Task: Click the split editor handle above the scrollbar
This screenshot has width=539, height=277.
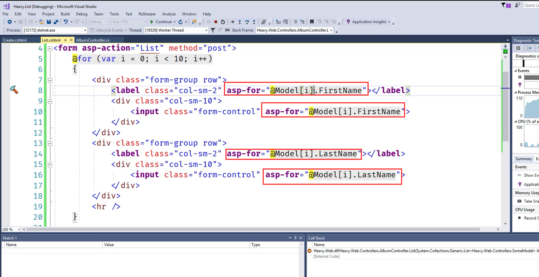Action: (x=505, y=46)
